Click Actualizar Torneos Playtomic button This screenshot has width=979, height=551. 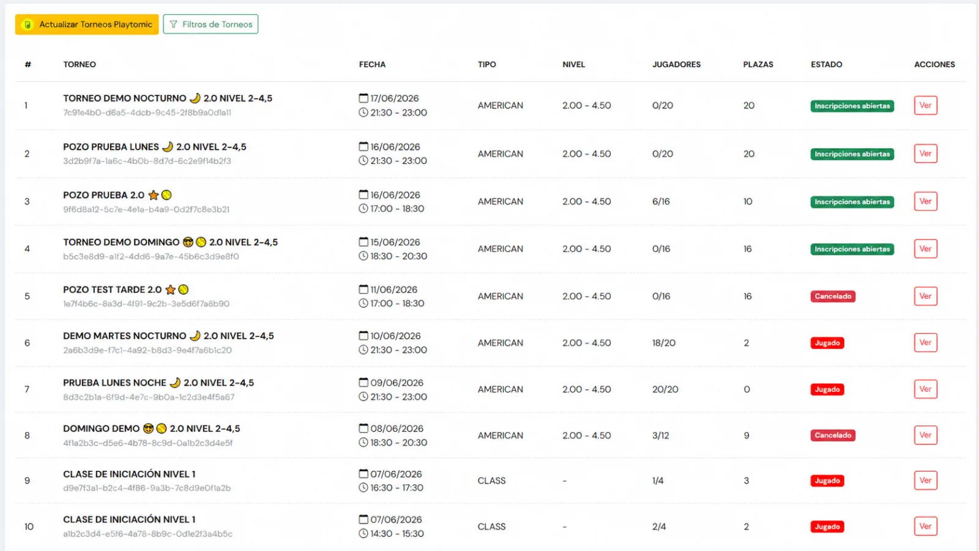click(87, 24)
